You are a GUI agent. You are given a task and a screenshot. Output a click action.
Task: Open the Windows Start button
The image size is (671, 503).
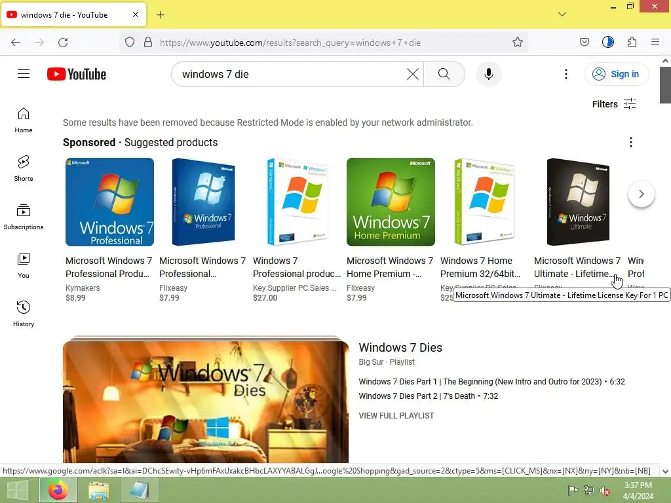tap(18, 490)
